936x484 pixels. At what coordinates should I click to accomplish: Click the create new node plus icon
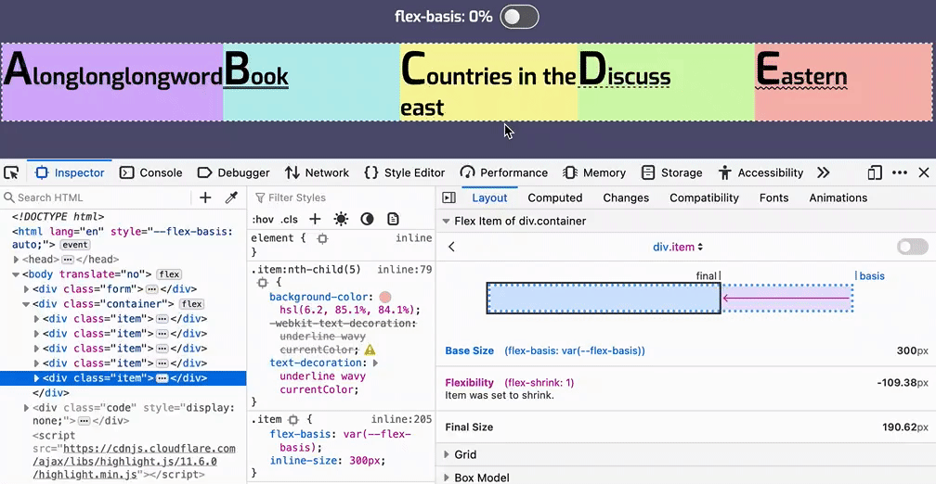click(x=205, y=197)
